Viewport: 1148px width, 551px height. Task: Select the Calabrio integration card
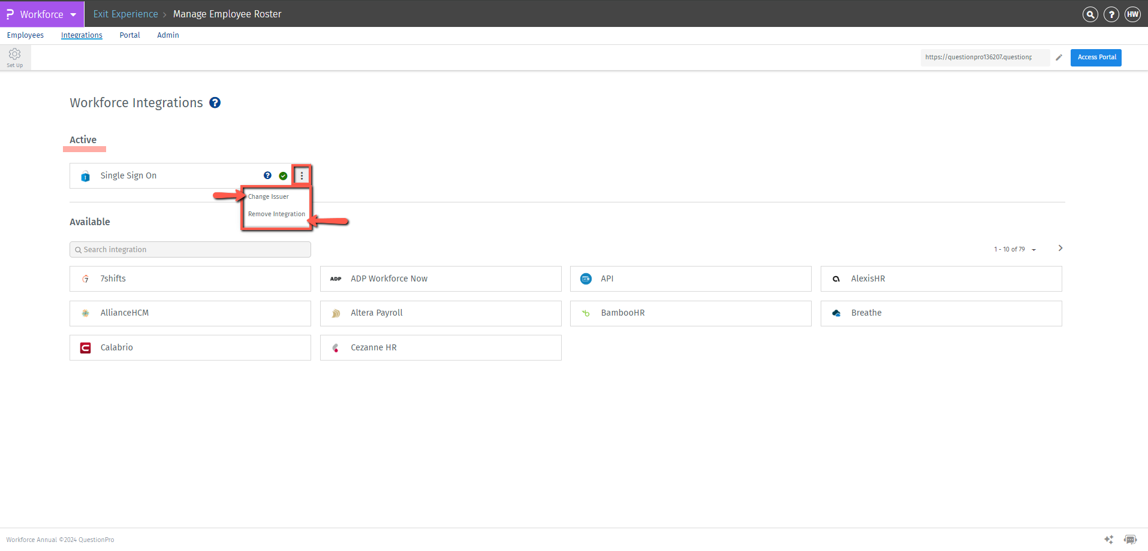click(x=190, y=347)
